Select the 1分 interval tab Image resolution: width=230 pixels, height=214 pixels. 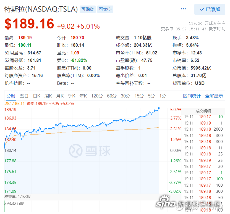[163, 96]
